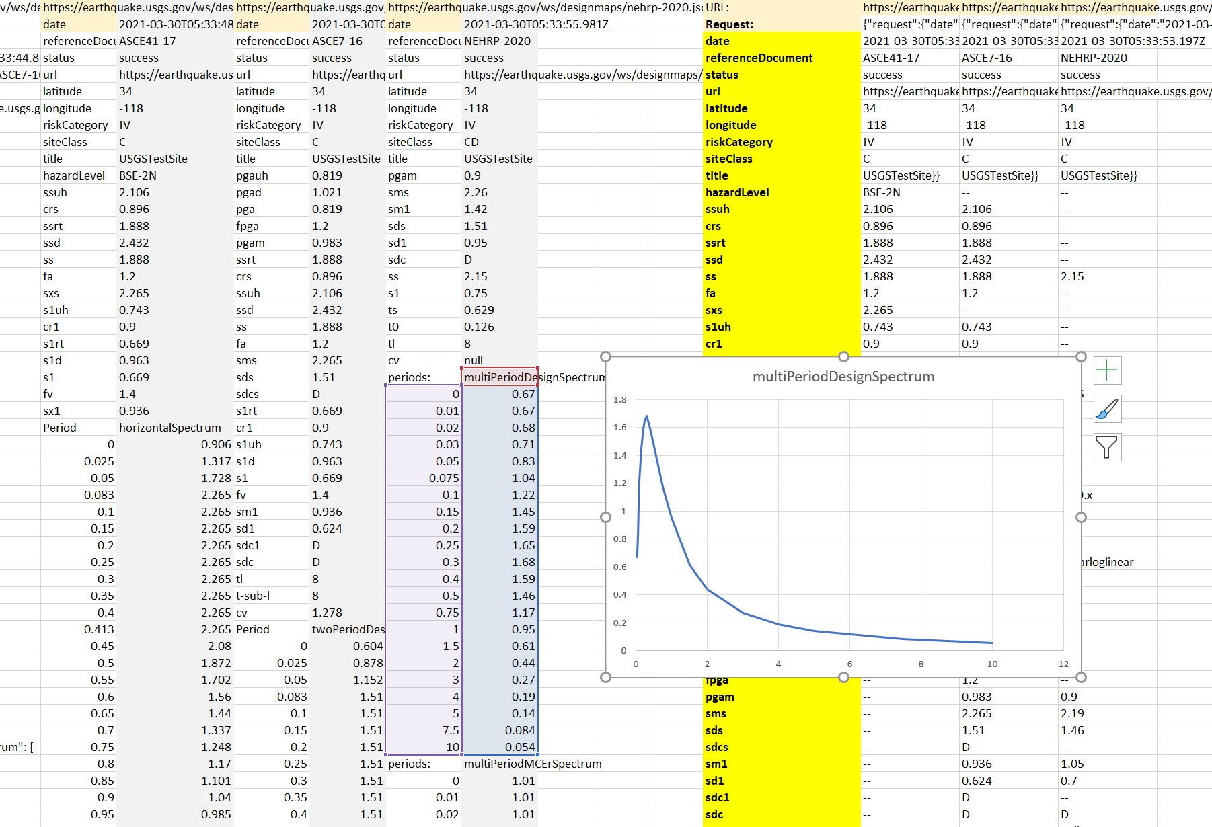The image size is (1212, 827).
Task: Select the red-bordered multiPeriodDesignSpectrum header cell
Action: pyautogui.click(x=500, y=377)
